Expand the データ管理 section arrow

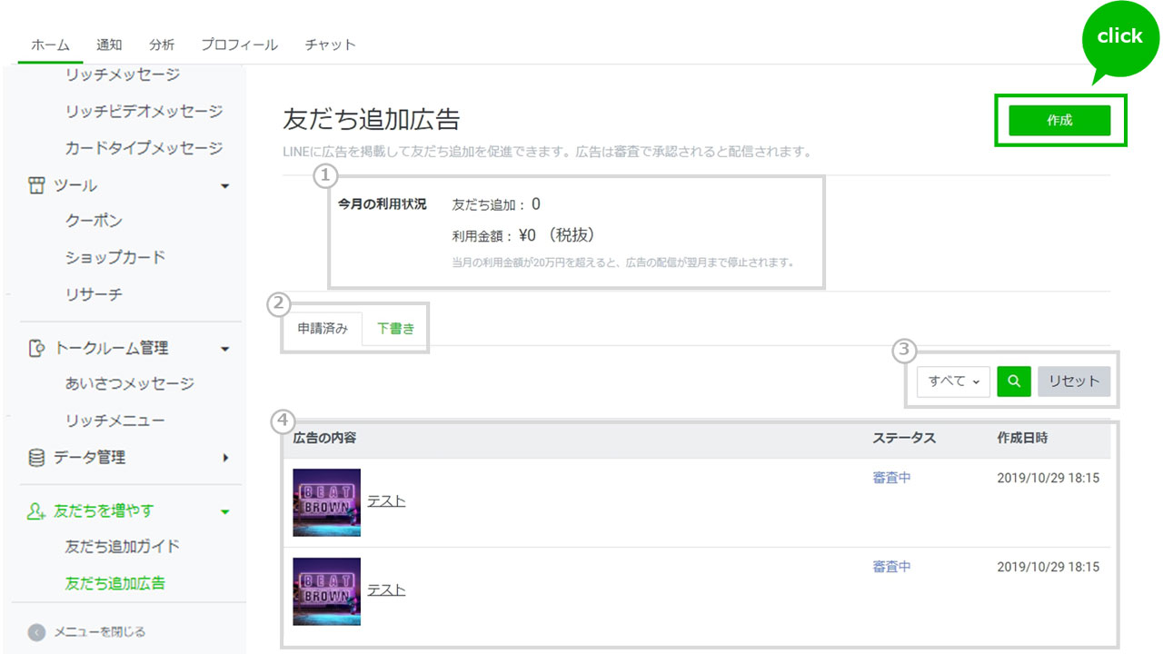pyautogui.click(x=225, y=458)
